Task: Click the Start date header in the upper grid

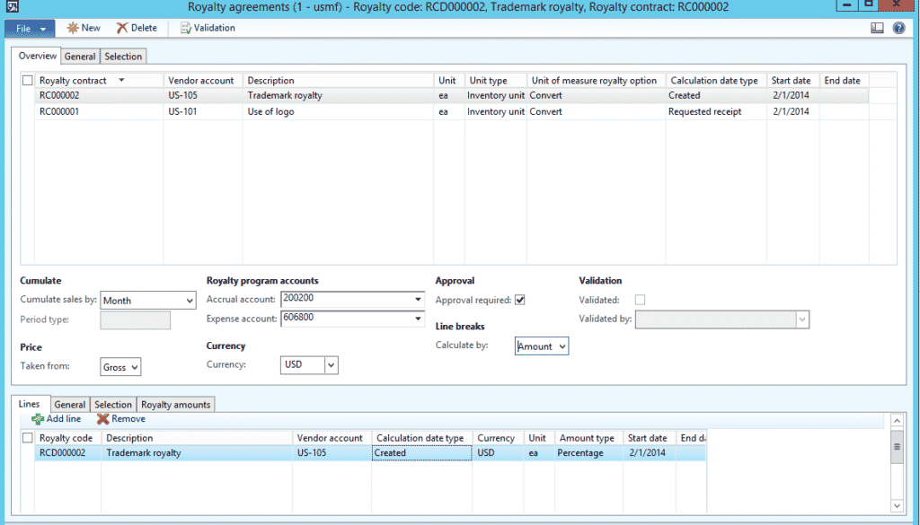Action: pyautogui.click(x=792, y=80)
